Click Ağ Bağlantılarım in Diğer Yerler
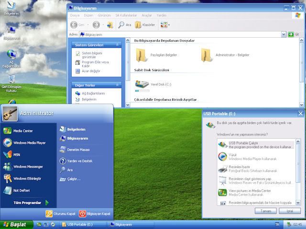The image size is (306, 229). (x=93, y=94)
